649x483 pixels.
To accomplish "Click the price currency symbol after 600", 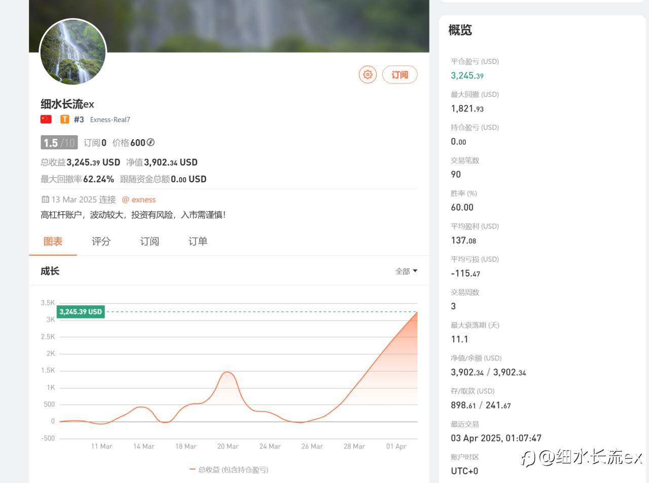I will click(151, 143).
